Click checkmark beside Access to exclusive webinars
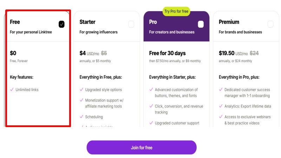Viewport: 281px width, 158px height. coord(221,117)
